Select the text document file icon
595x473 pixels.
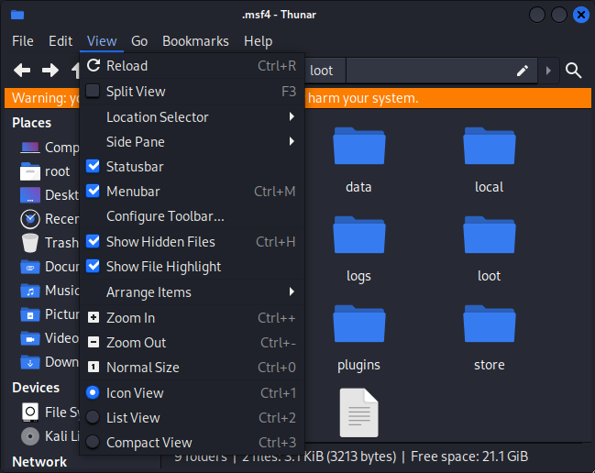tap(359, 412)
